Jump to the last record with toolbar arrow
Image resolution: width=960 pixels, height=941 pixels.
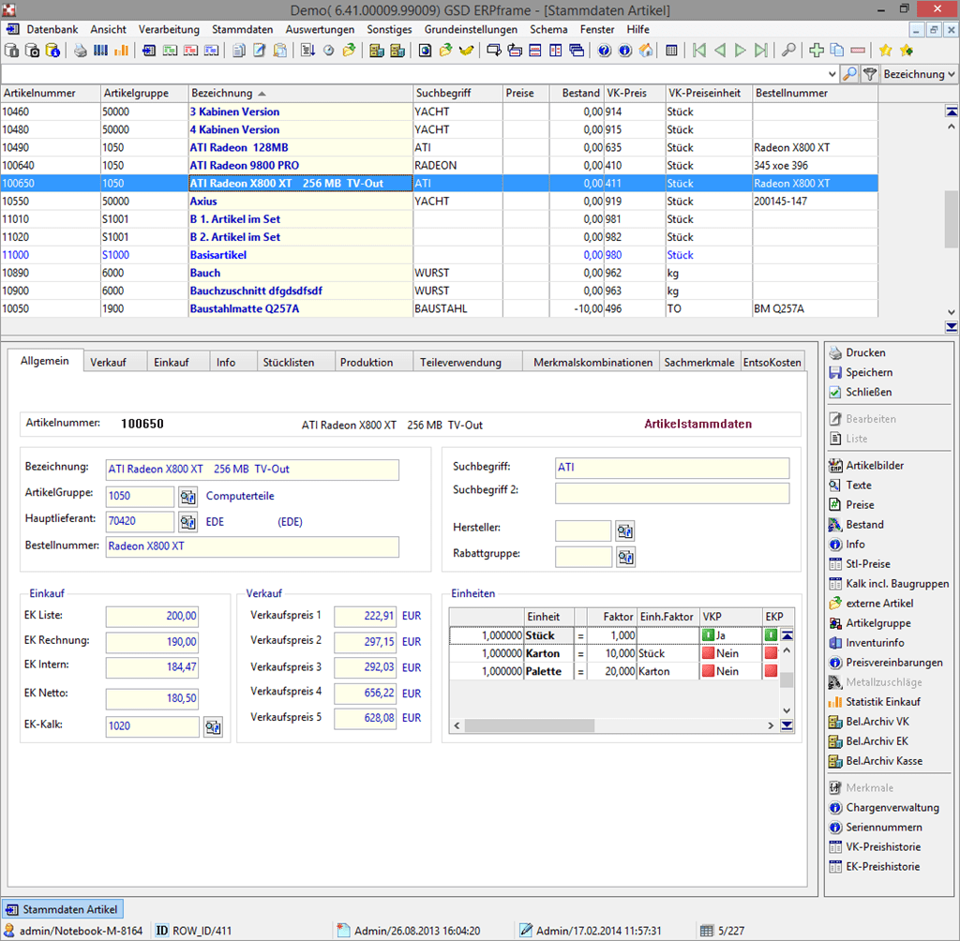761,51
